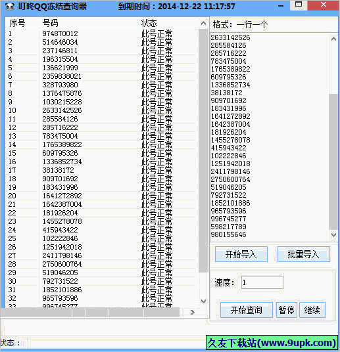Viewport: 340px width, 352px height.
Task: Click the results list scroll up arrow
Action: (x=203, y=23)
